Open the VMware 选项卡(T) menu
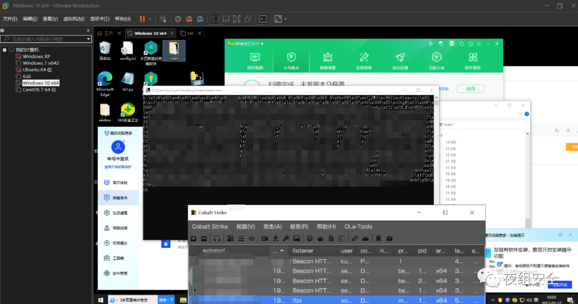Screen dimensions: 578x304 click(100, 19)
